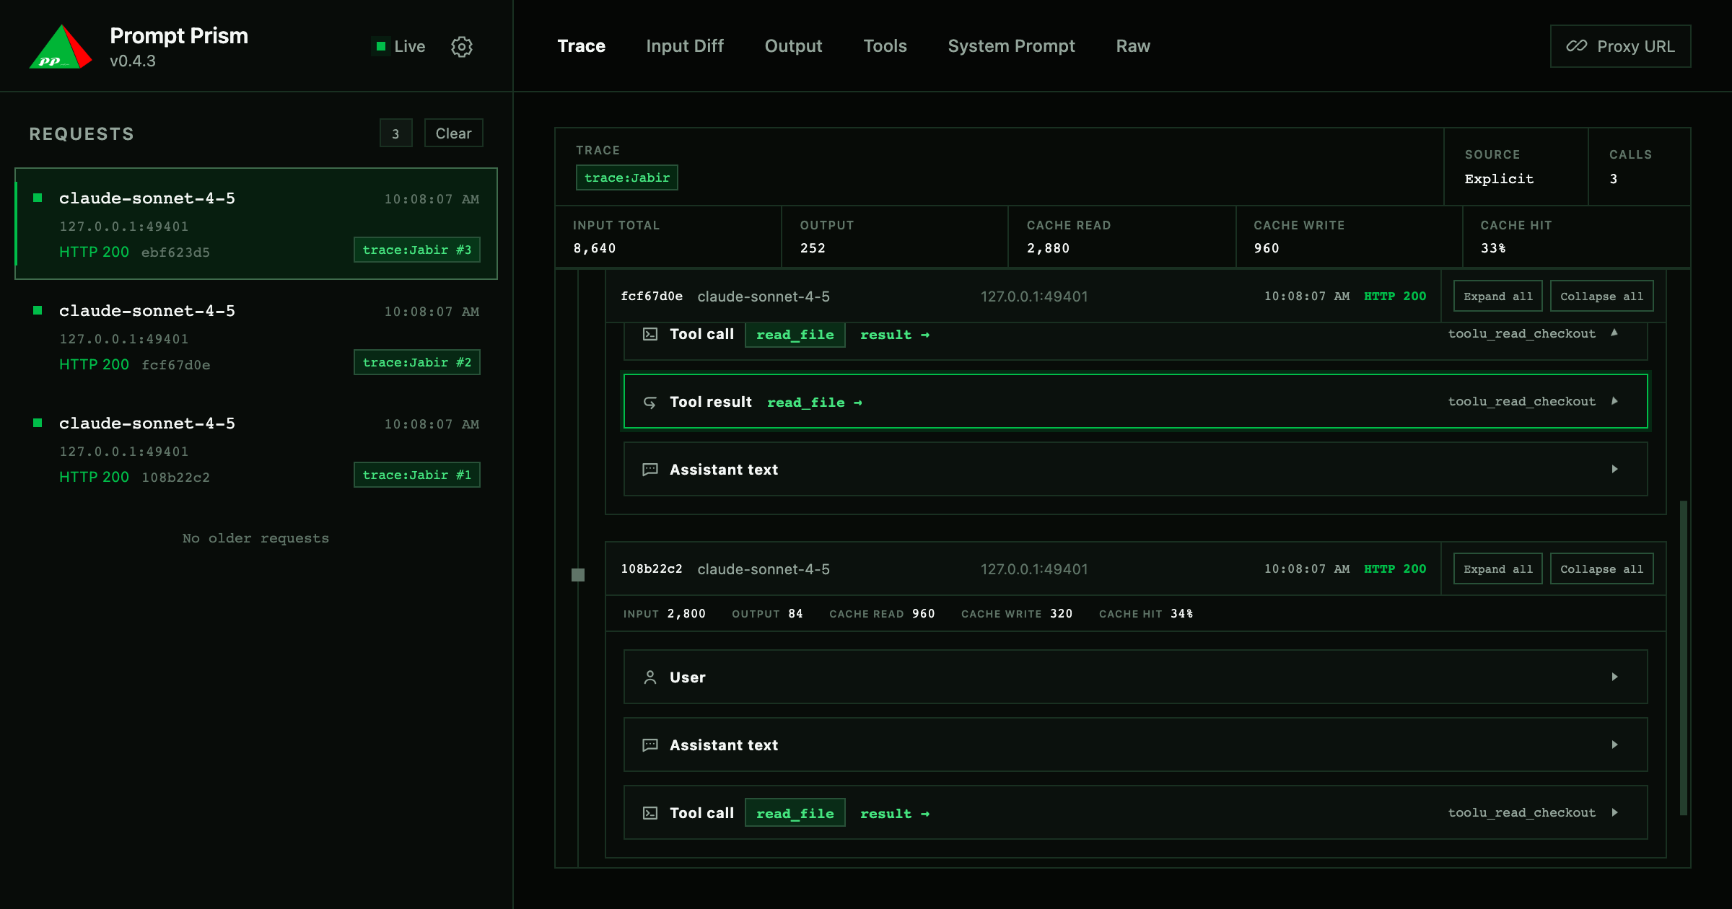Switch to the Tools tab
Image resolution: width=1732 pixels, height=909 pixels.
(885, 46)
